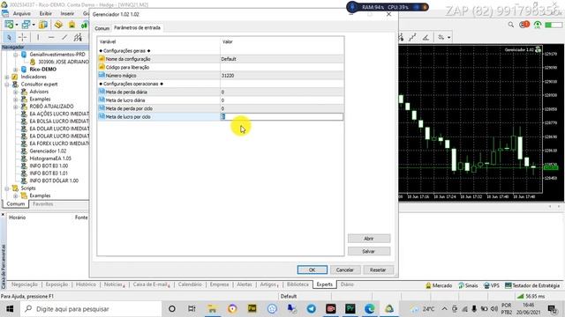Screen dimensions: 565x317
Task: Open Testador de Estratégia
Action: click(x=532, y=285)
